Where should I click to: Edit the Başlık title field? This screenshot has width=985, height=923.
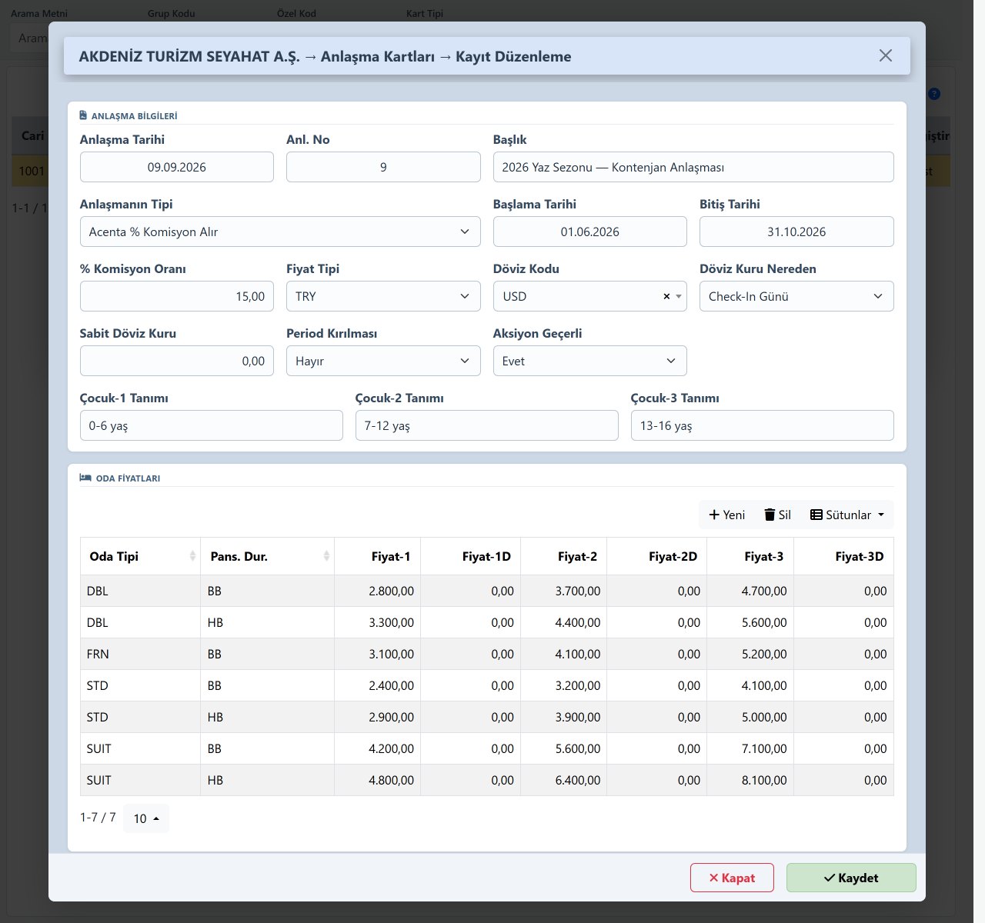693,167
